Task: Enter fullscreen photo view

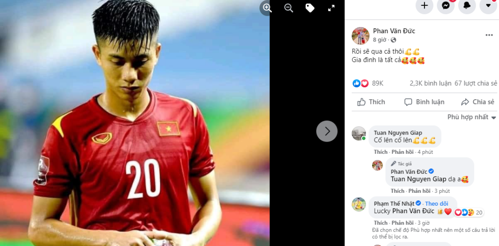Action: pyautogui.click(x=331, y=8)
